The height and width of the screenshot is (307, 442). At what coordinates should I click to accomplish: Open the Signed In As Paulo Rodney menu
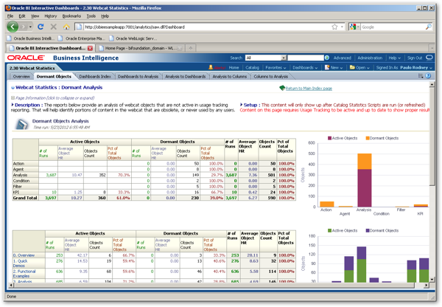click(404, 68)
